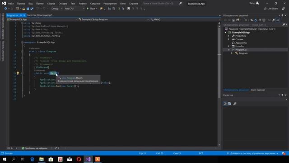Viewport: 289px width, 163px height.
Task: Click the bookmark toggle toolbar icon
Action: 128,9
